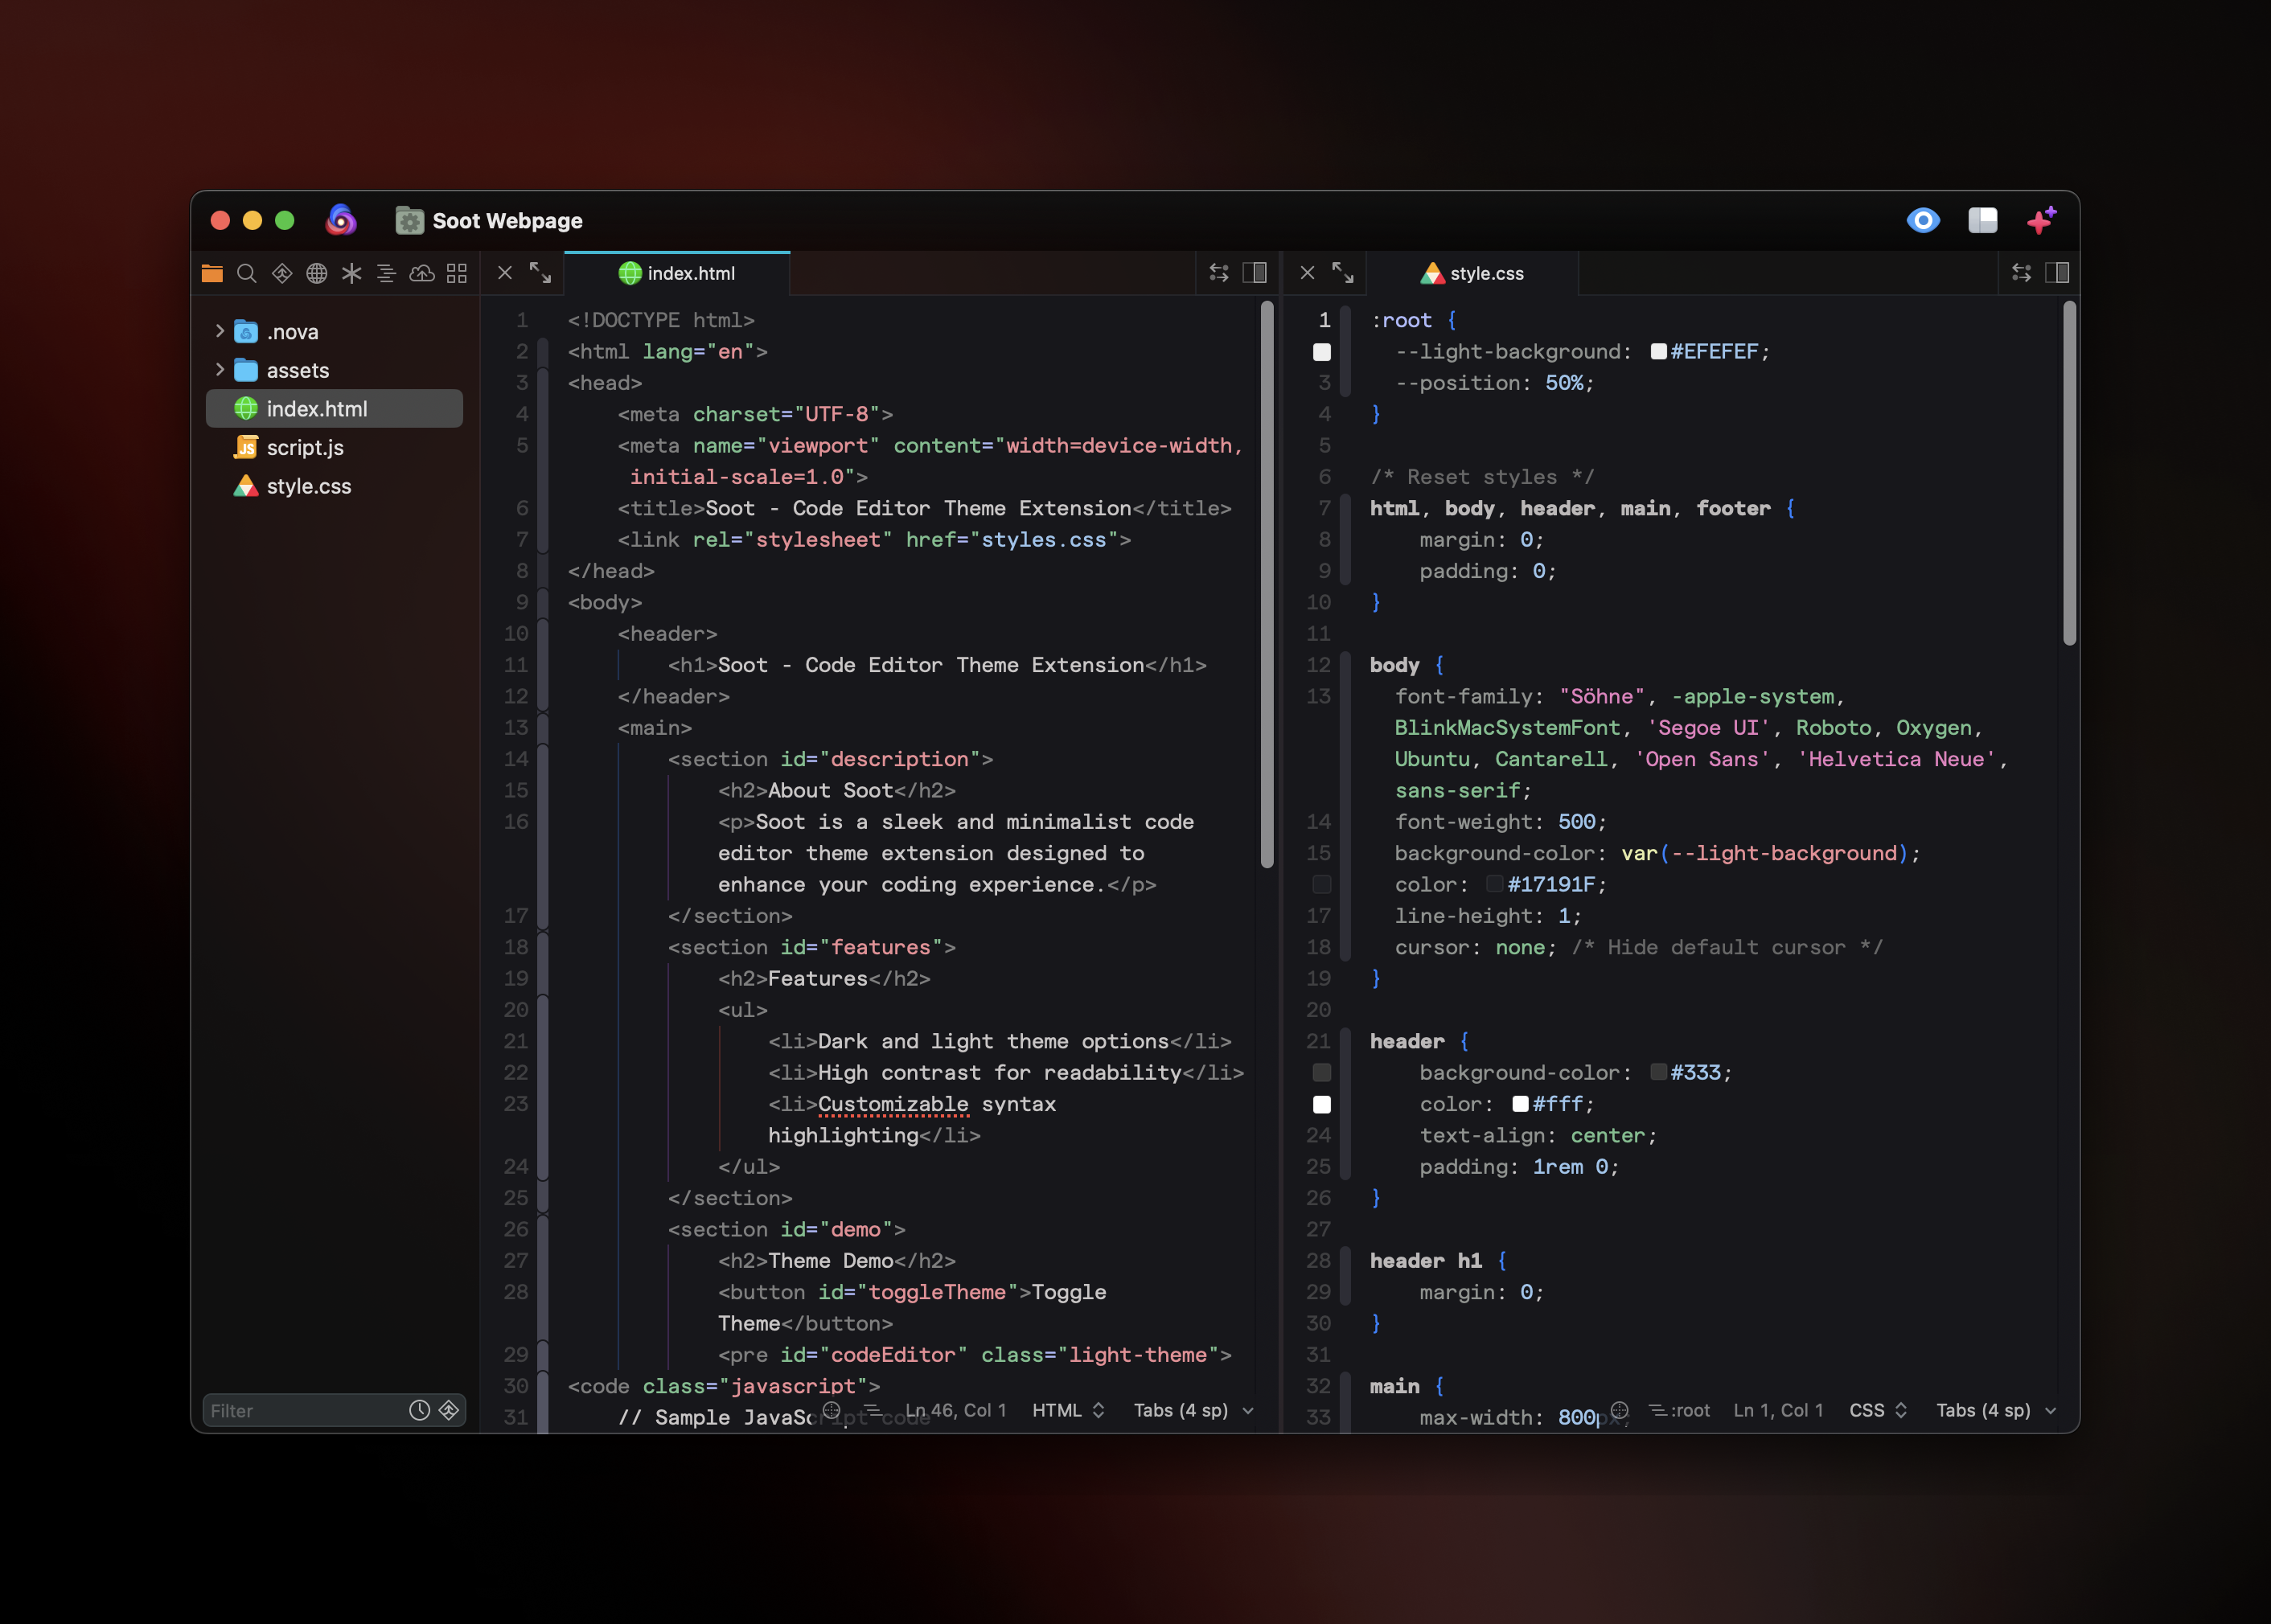Toggle the web preview eye icon

pyautogui.click(x=1923, y=220)
